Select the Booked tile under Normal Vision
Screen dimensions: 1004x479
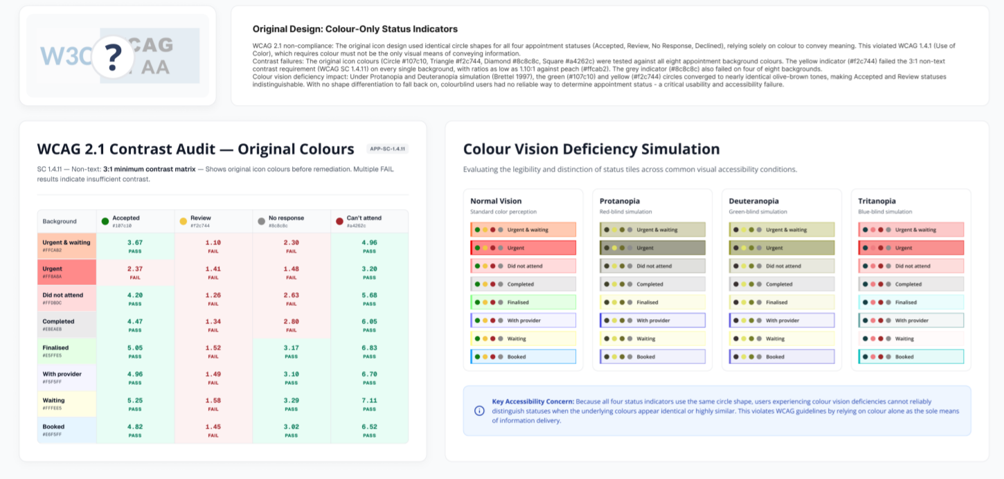(x=523, y=356)
